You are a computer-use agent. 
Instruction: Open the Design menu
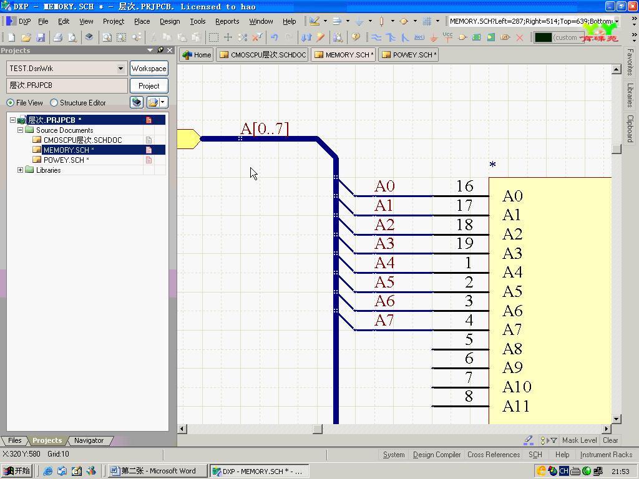[170, 21]
